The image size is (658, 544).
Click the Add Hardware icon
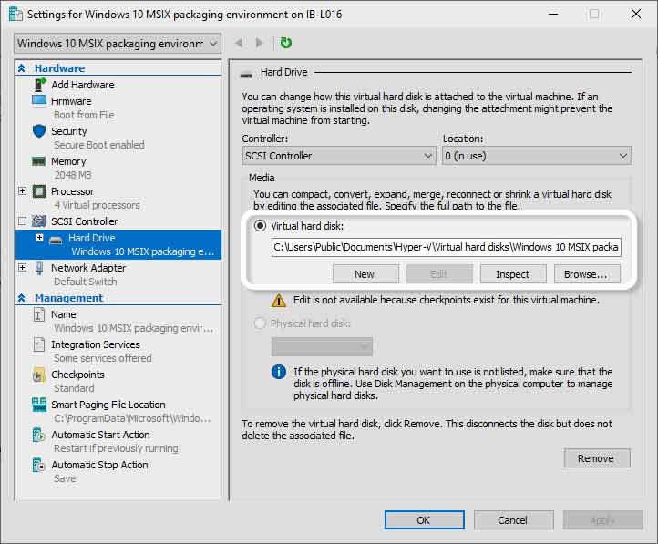pyautogui.click(x=39, y=85)
